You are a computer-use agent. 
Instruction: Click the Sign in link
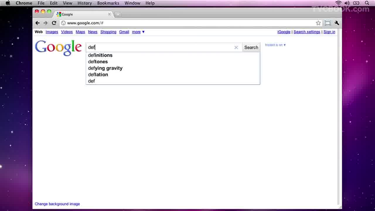[329, 32]
